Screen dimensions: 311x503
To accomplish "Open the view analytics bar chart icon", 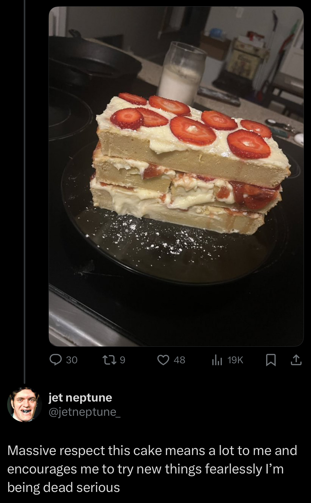I will (217, 360).
